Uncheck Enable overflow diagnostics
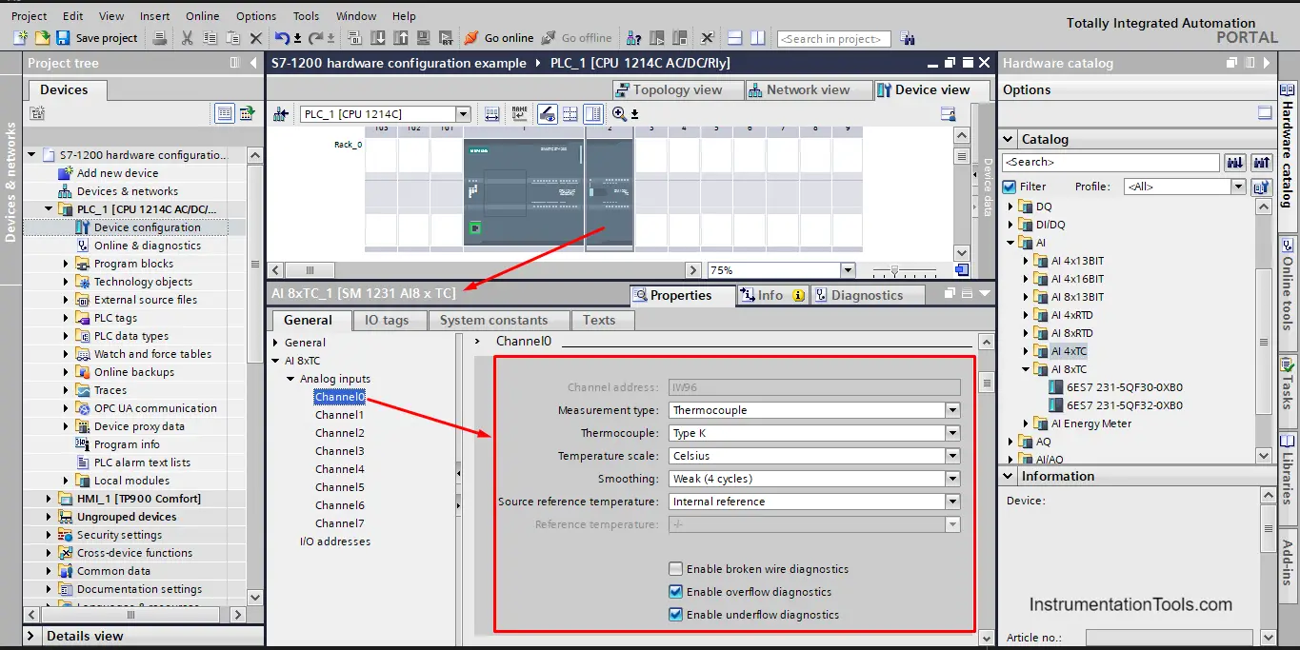1300x650 pixels. click(676, 592)
